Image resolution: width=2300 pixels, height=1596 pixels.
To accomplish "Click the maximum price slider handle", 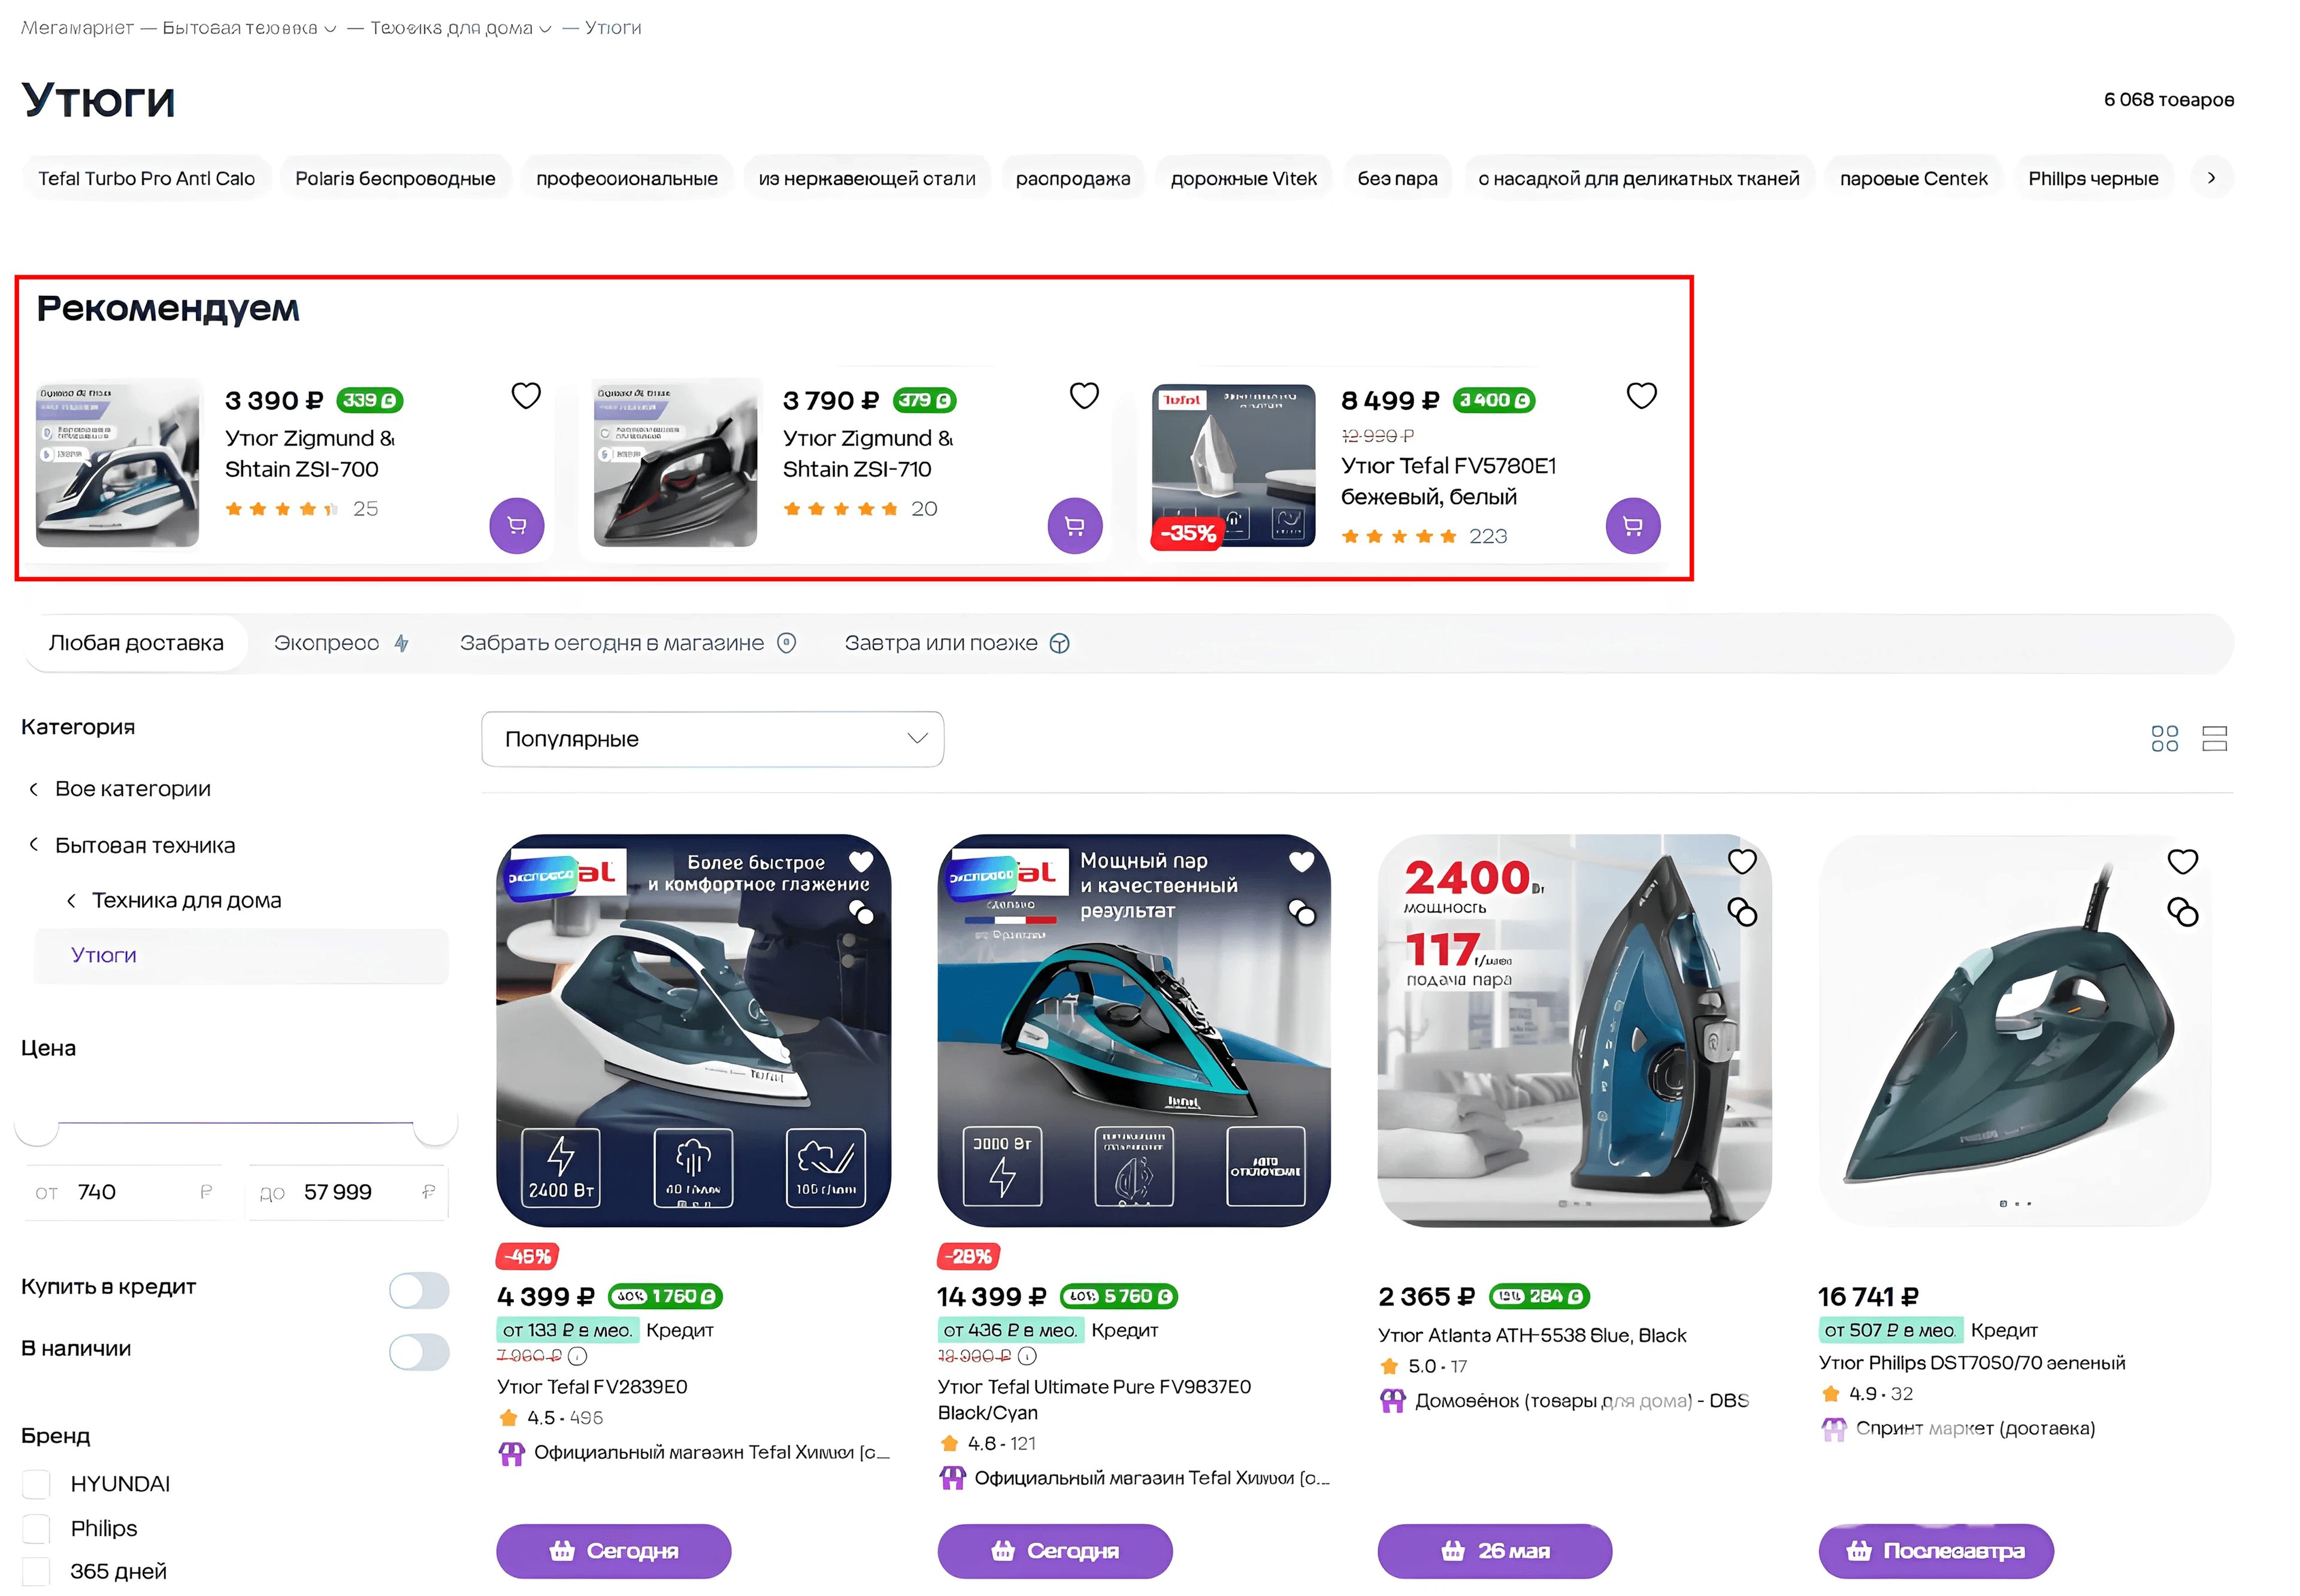I will pos(435,1124).
